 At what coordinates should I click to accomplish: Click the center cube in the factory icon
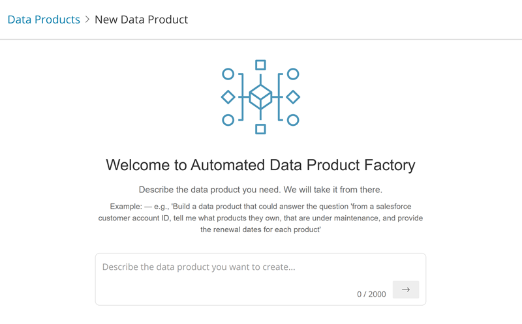(260, 97)
